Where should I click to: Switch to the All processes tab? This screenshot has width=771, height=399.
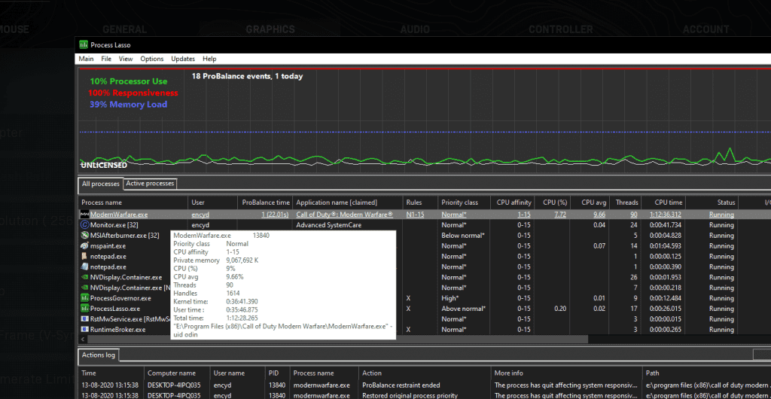tap(101, 184)
